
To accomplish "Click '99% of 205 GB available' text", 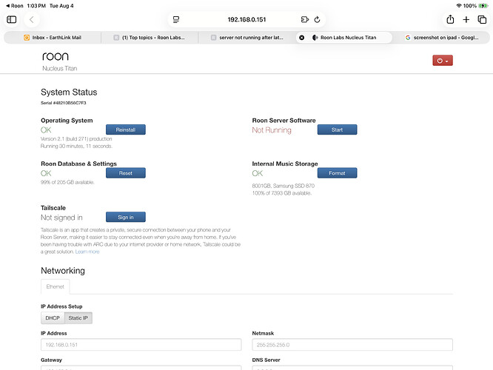I will (x=67, y=182).
